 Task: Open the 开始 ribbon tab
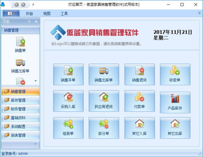click(x=29, y=14)
